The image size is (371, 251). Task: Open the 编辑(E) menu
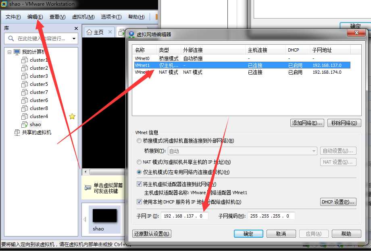pyautogui.click(x=35, y=17)
